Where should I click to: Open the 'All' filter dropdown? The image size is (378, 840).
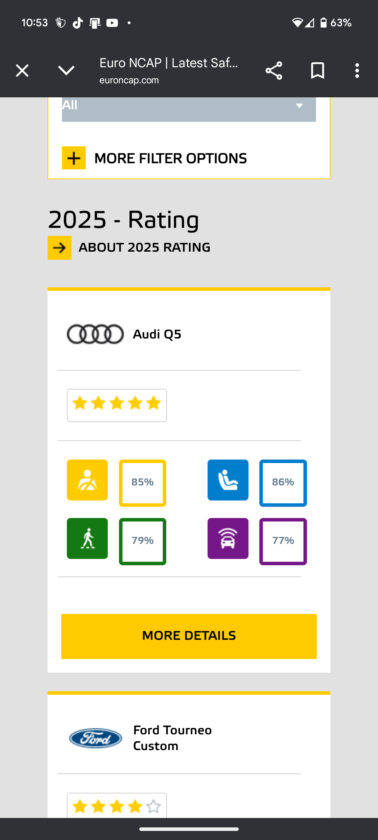pos(189,109)
